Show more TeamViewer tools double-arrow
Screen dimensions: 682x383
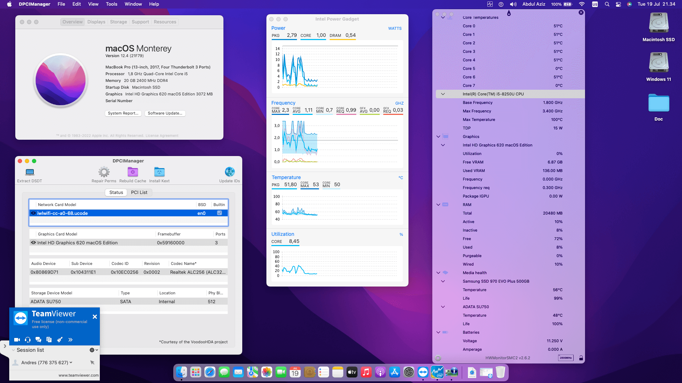(x=70, y=340)
